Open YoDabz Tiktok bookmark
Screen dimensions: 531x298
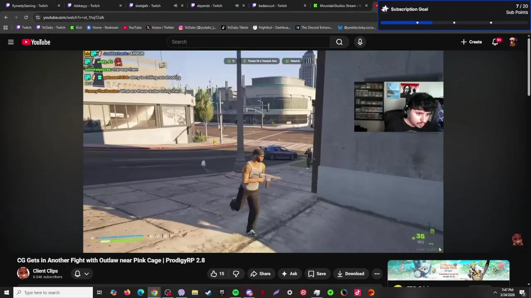click(x=234, y=28)
